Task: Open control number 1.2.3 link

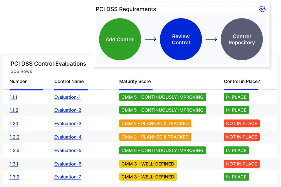Action: pyautogui.click(x=14, y=150)
